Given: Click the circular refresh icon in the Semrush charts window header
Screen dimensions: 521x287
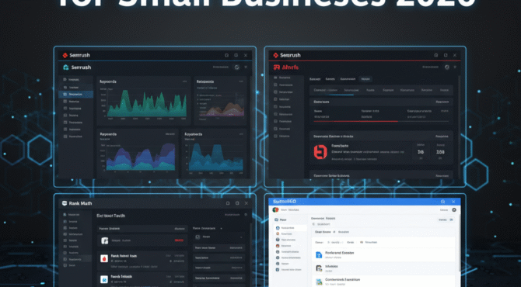Looking at the screenshot, I should tap(237, 67).
